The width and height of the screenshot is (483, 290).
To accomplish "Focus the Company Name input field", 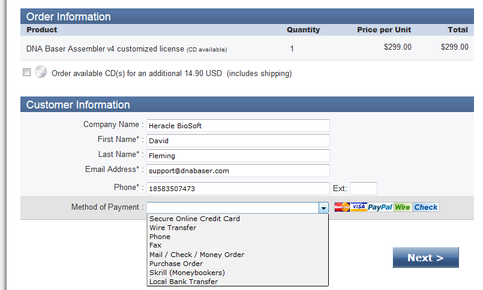I will coord(238,125).
